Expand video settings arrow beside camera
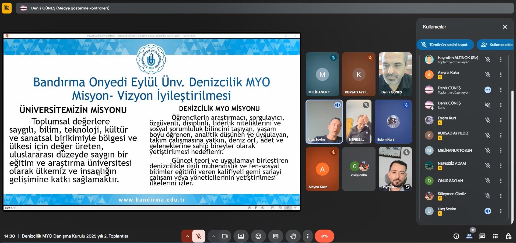Screen dimensions: 516x243 [x=213, y=236]
